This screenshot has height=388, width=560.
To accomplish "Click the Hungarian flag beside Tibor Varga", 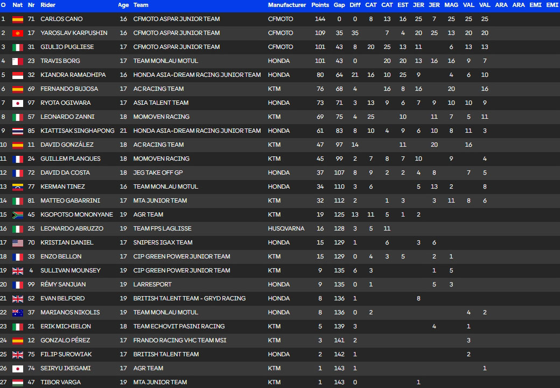I will [x=17, y=383].
